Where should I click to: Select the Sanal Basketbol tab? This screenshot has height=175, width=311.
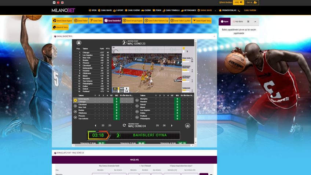(x=113, y=21)
